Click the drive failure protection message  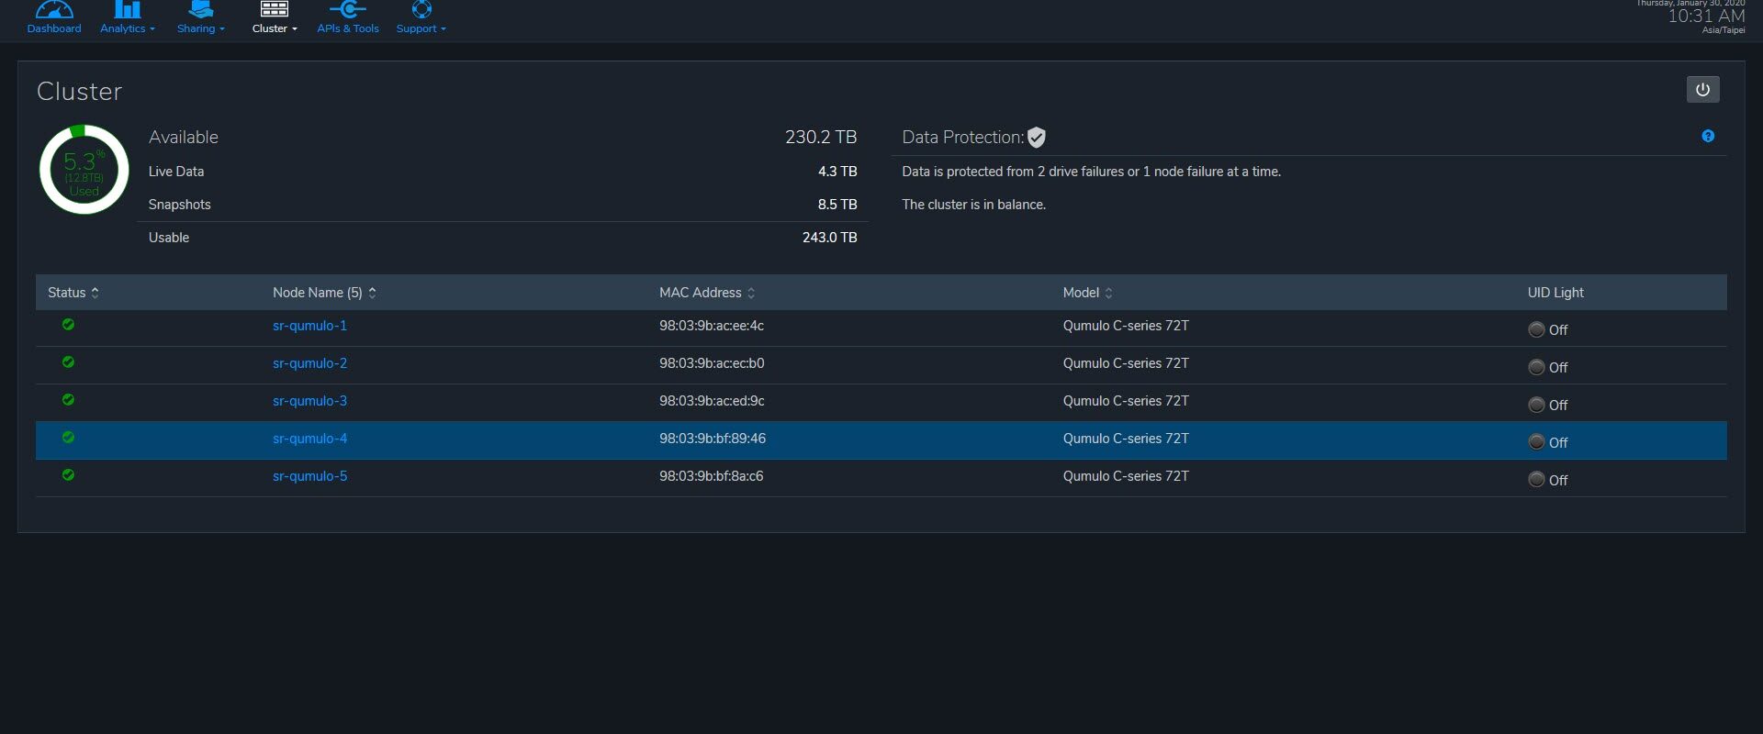(x=1091, y=172)
